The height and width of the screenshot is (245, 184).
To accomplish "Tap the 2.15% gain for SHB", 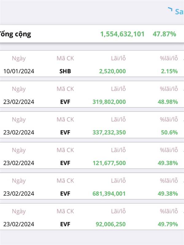I will [x=169, y=71].
